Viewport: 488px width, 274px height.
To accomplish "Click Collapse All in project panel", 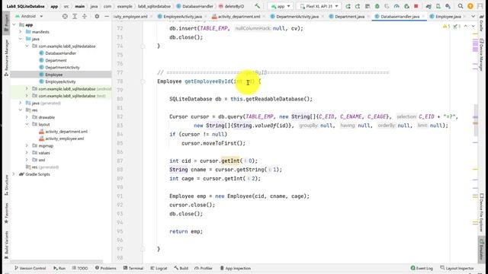I will coord(85,16).
